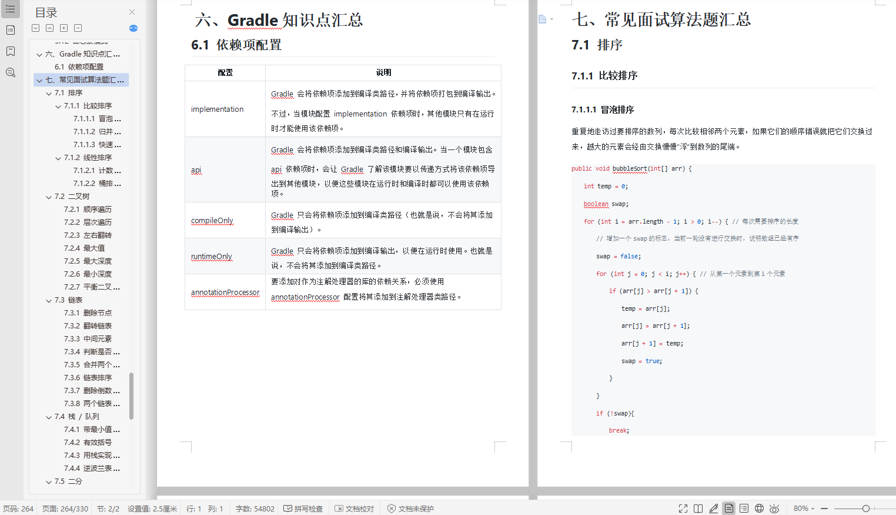Click the annotationProcessor cell in table
The height and width of the screenshot is (515, 896).
(x=225, y=293)
